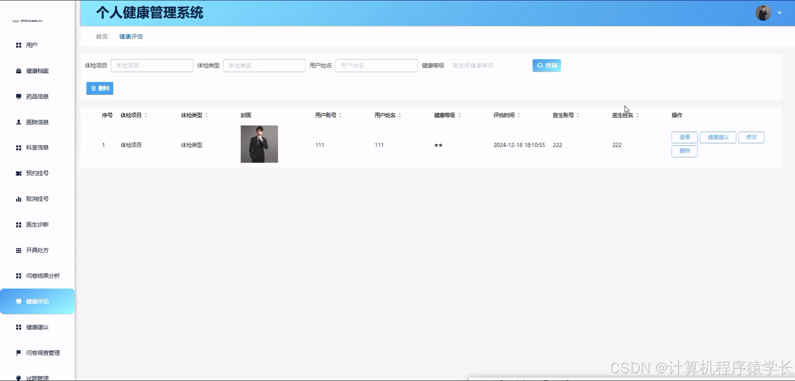Switch to the 首页 tab
The image size is (795, 381).
101,37
